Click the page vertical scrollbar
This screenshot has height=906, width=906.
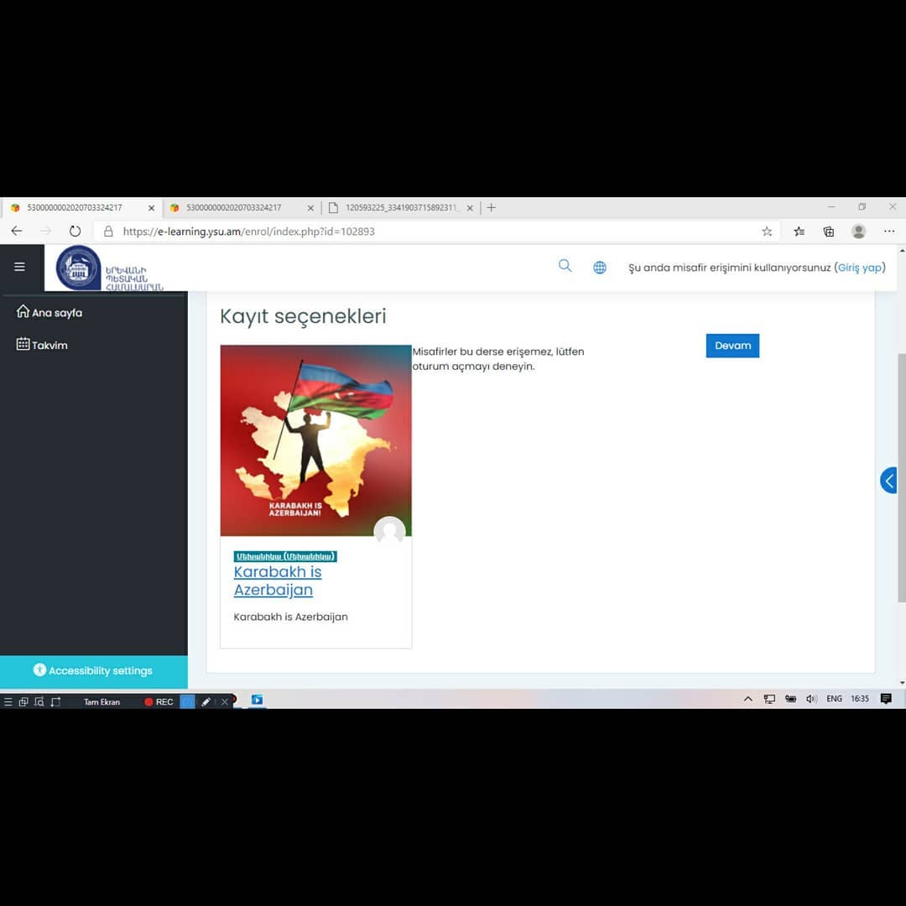coord(901,476)
